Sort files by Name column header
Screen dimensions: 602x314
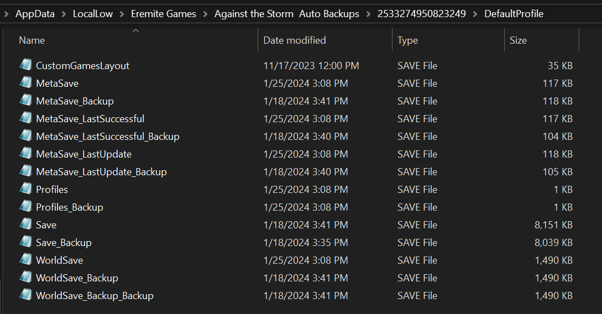[x=32, y=40]
